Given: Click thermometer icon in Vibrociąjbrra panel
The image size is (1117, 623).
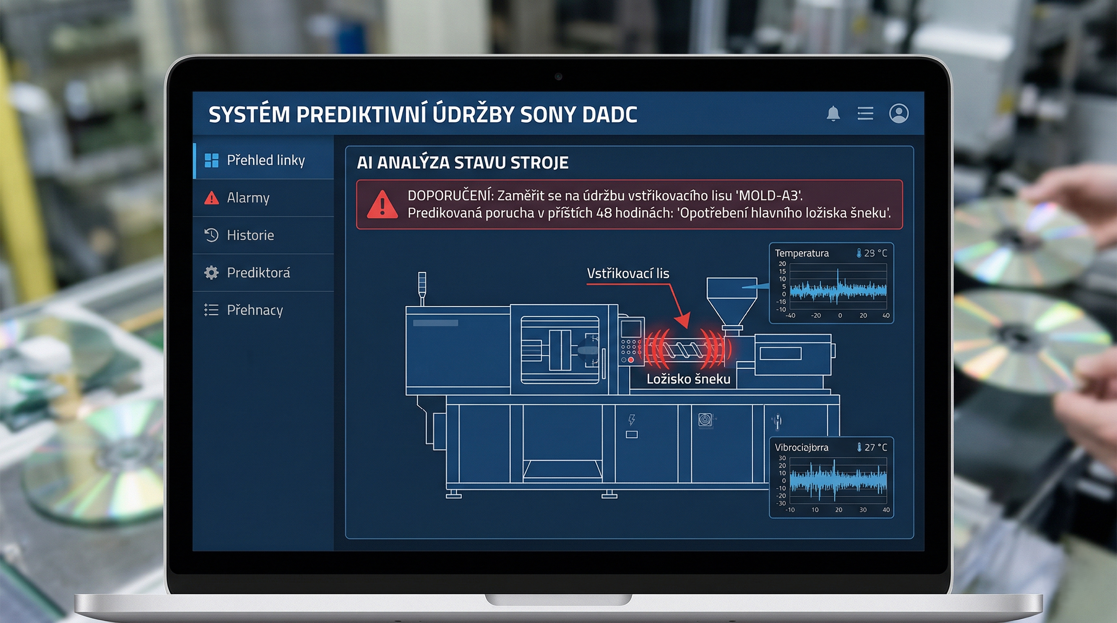Looking at the screenshot, I should coord(859,447).
